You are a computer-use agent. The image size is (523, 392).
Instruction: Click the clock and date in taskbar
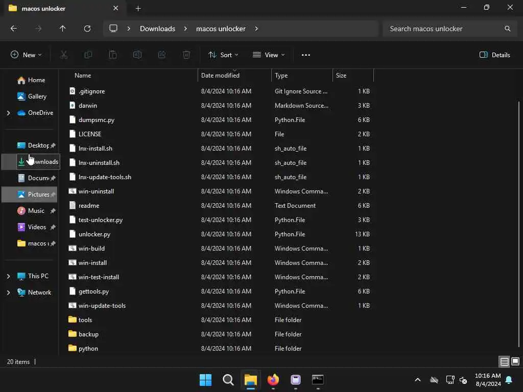tap(488, 380)
